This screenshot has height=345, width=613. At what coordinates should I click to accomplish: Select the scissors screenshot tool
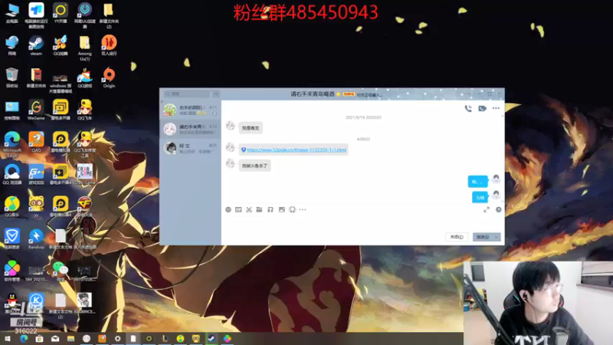249,209
